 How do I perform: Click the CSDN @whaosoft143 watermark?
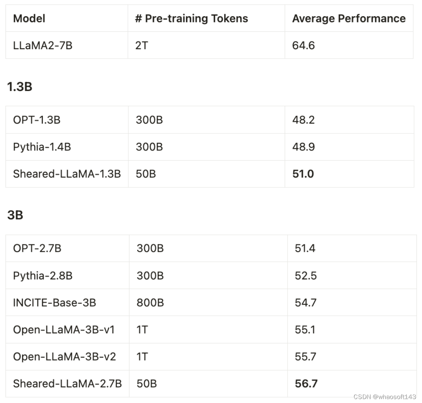tap(385, 397)
